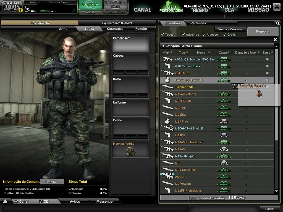
Task: Select equip radio for Galil ACE
Action: [x=267, y=73]
